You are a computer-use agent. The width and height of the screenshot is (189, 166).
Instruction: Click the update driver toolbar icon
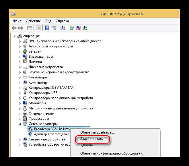click(x=72, y=28)
